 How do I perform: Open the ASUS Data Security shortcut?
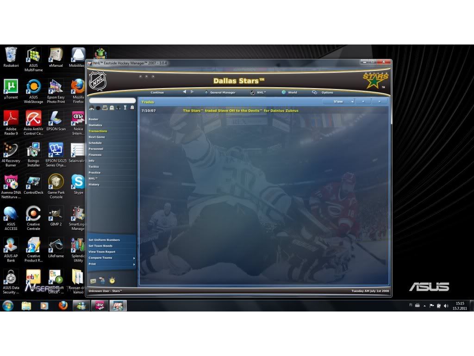(11, 281)
